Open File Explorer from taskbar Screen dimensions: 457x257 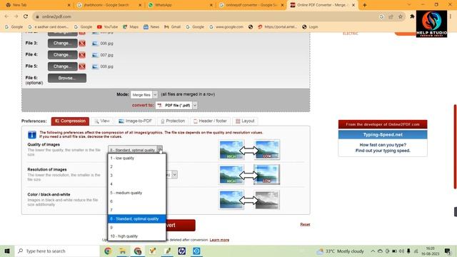123,251
